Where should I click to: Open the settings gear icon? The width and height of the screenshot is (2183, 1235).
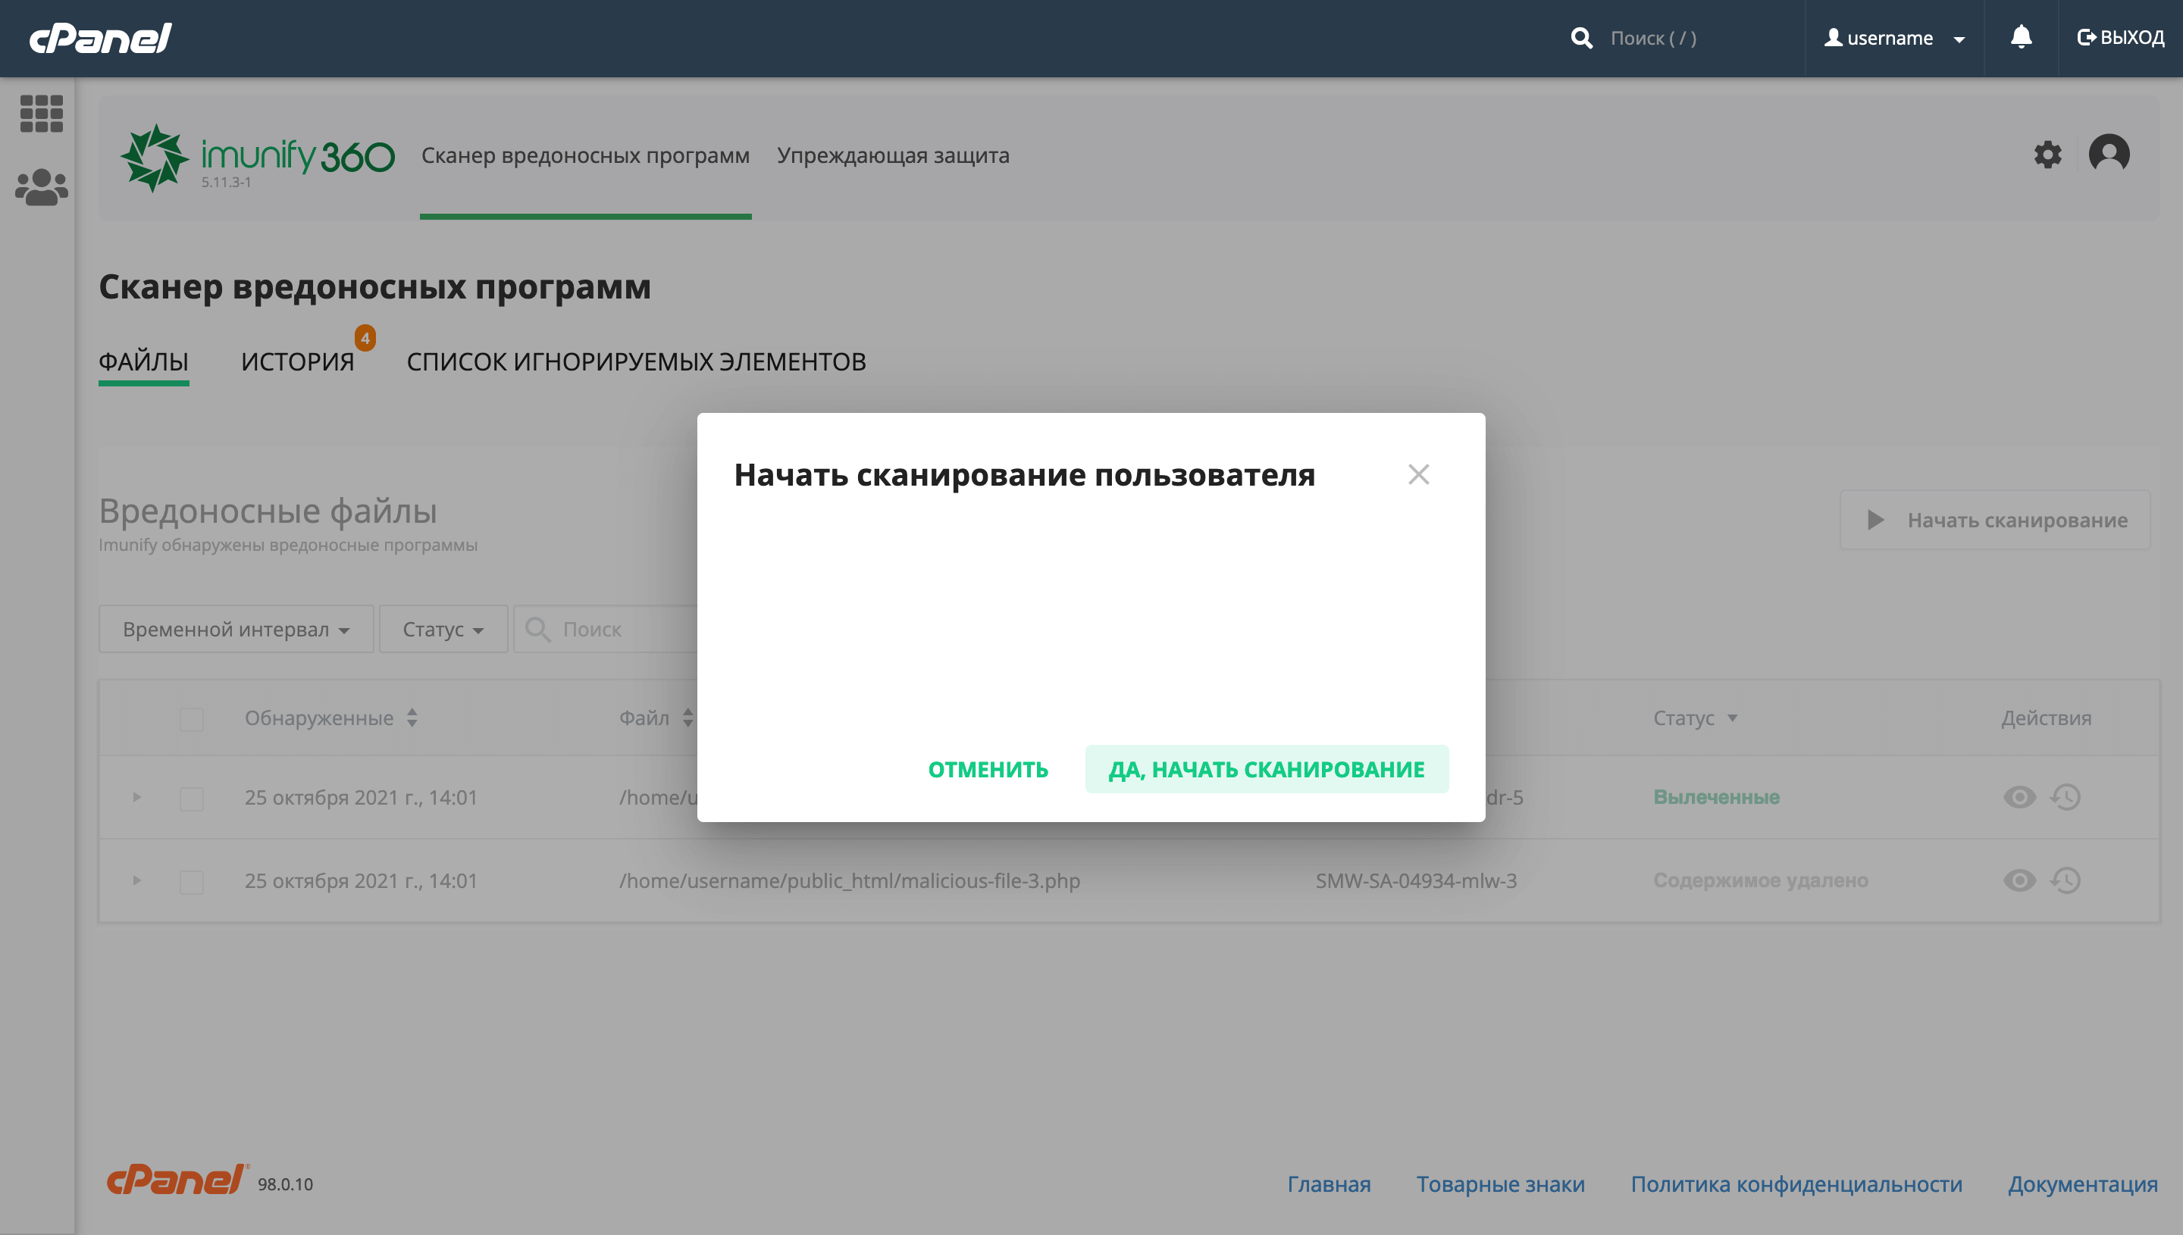tap(2047, 153)
